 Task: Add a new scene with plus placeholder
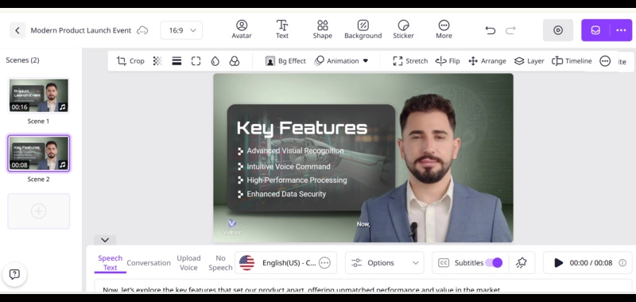(x=38, y=211)
